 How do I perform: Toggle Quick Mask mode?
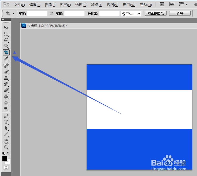click(x=6, y=168)
